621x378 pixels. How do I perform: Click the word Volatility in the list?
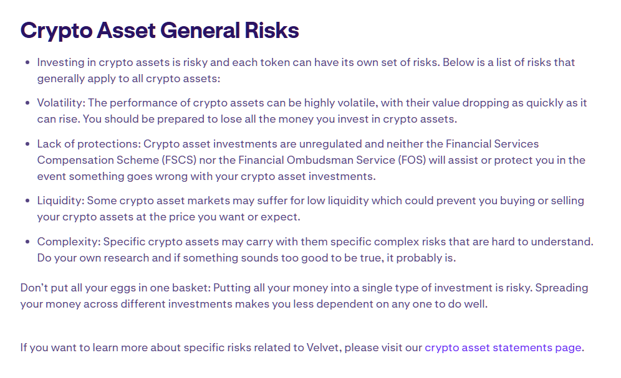(x=60, y=103)
